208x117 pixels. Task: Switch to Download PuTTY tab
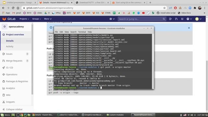92,3
